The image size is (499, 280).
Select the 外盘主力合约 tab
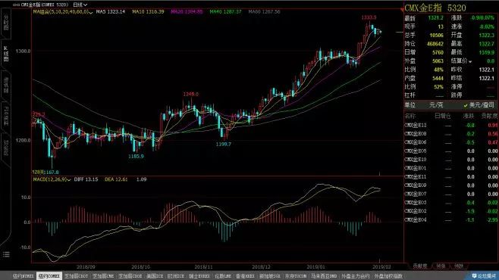point(356,276)
